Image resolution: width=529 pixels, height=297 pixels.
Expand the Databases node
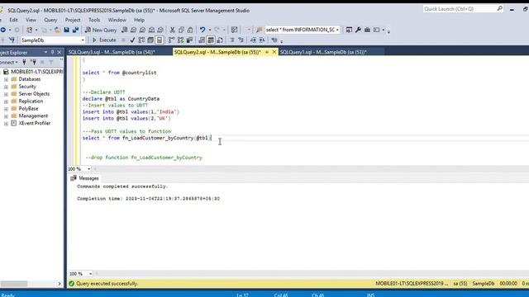pos(6,79)
